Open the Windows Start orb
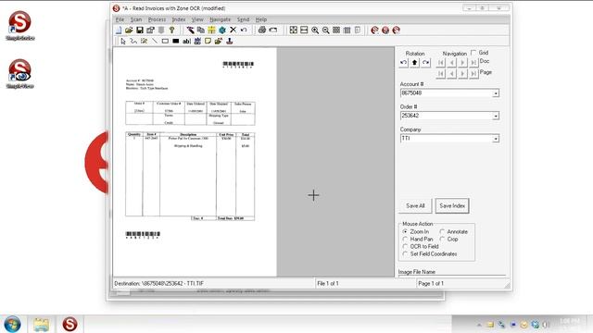 click(x=12, y=324)
